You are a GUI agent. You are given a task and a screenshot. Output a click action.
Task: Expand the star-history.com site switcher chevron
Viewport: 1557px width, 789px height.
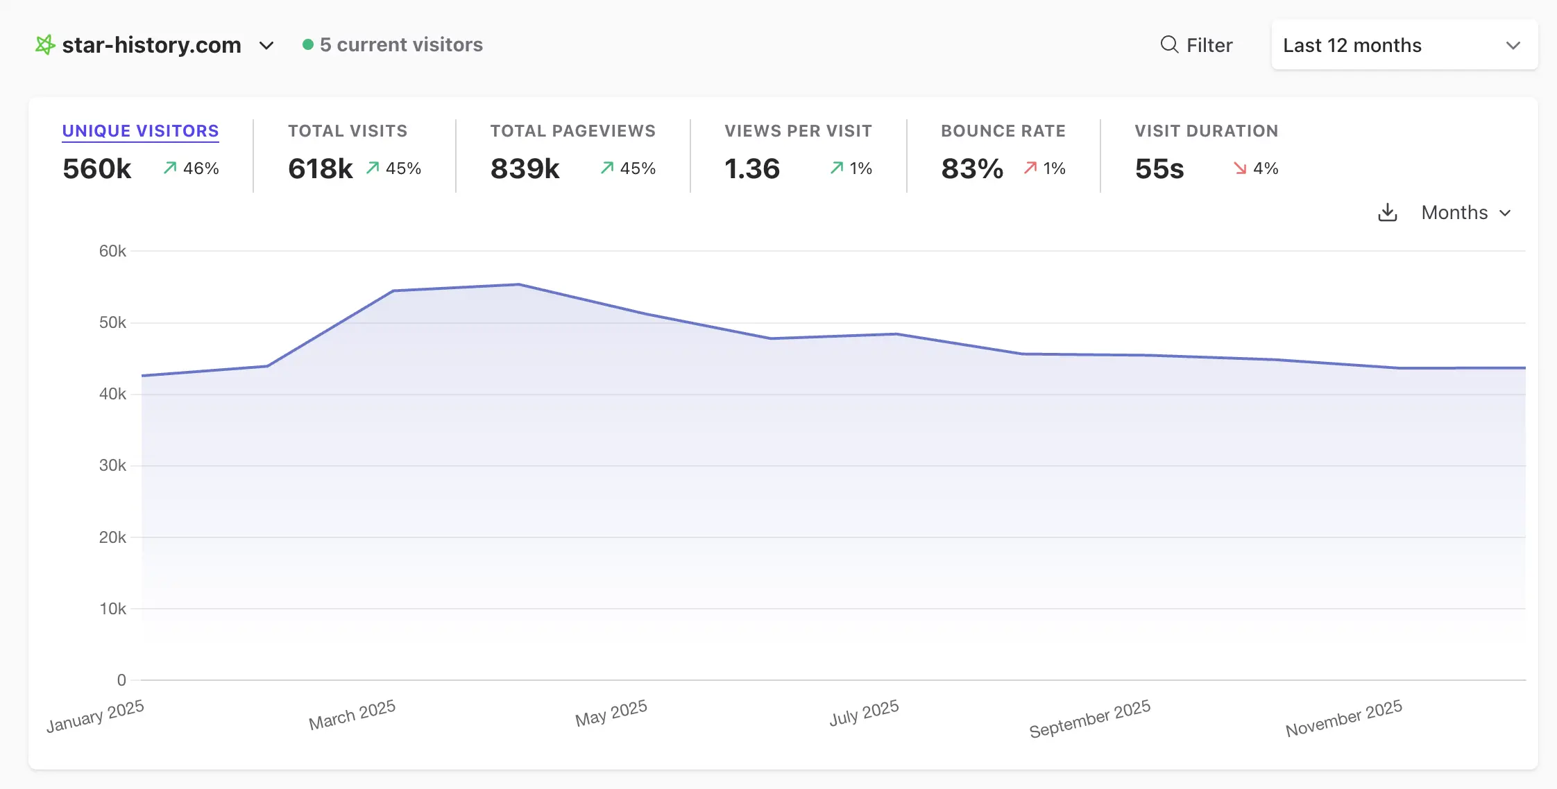click(x=266, y=46)
